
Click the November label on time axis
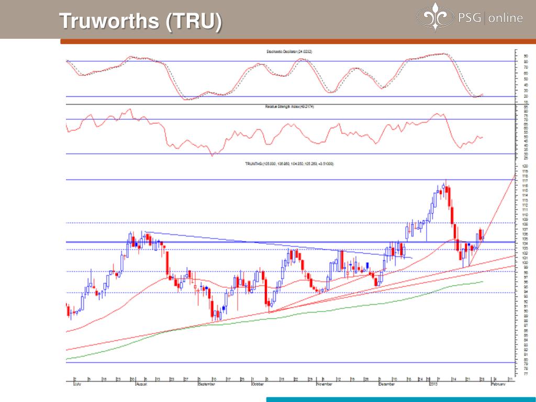click(x=325, y=384)
